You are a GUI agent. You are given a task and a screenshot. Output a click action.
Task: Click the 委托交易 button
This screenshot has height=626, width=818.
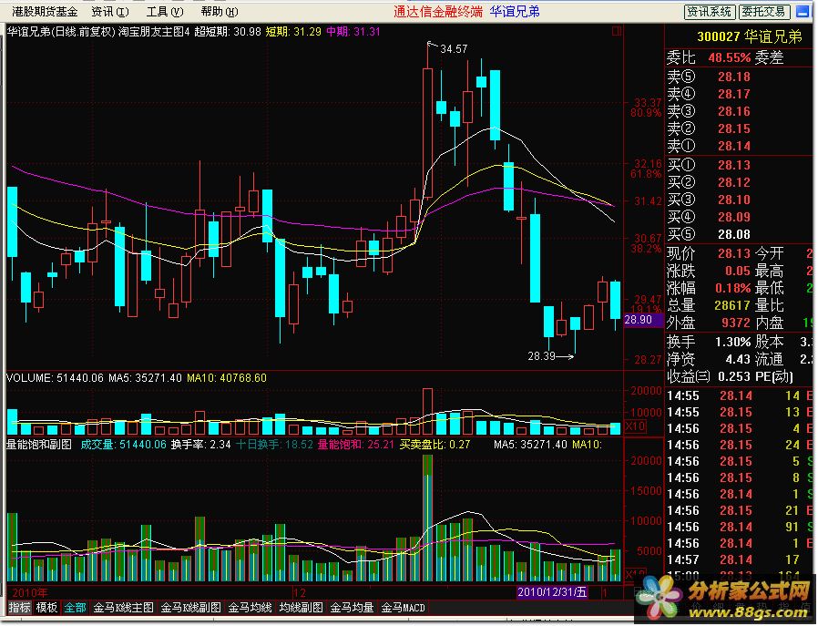pyautogui.click(x=764, y=12)
